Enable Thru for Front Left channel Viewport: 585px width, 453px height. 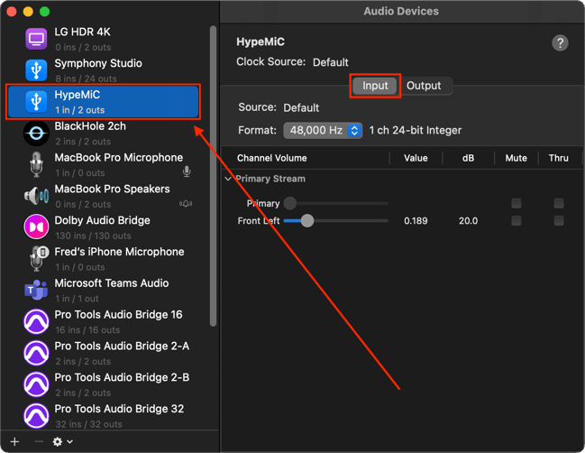click(559, 221)
